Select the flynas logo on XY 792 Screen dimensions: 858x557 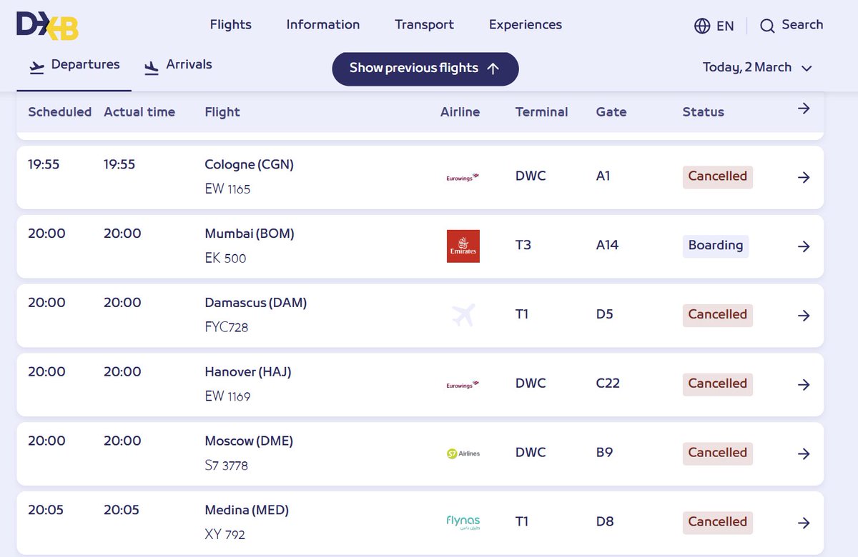462,522
